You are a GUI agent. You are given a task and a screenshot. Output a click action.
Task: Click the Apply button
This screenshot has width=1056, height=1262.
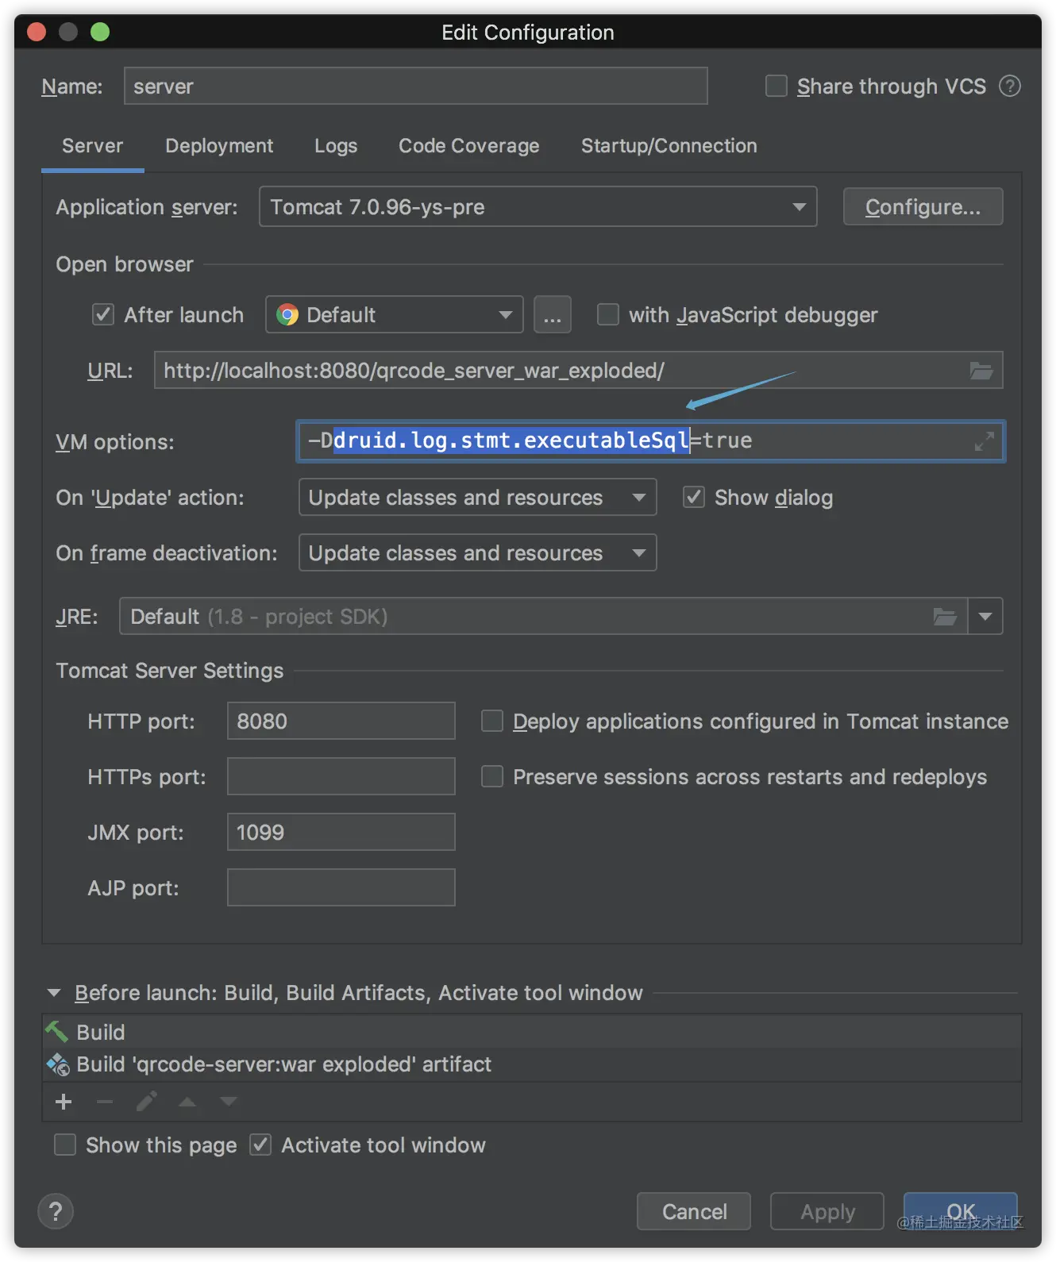click(x=827, y=1211)
